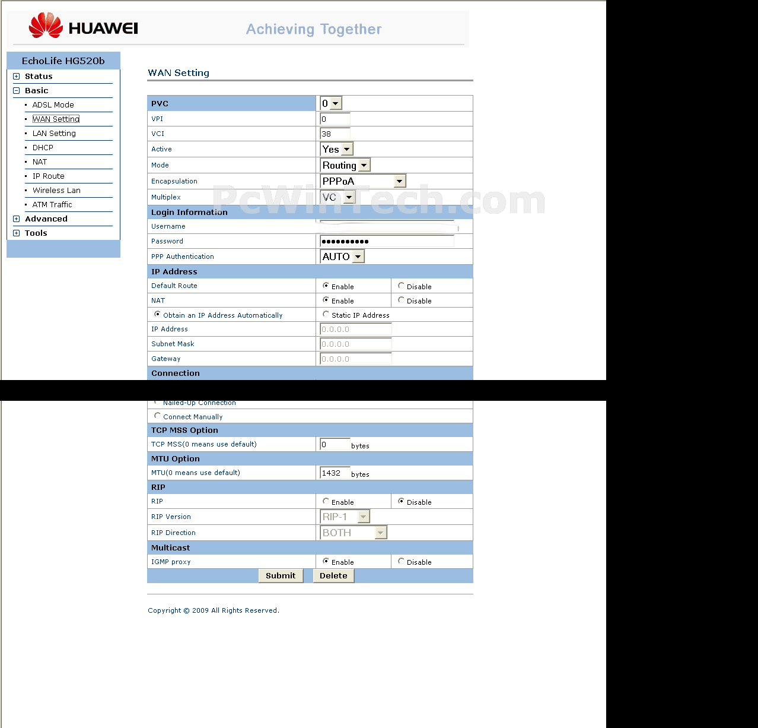Click the TCP MSS bytes field
Viewport: 758px width, 728px height.
pos(335,444)
